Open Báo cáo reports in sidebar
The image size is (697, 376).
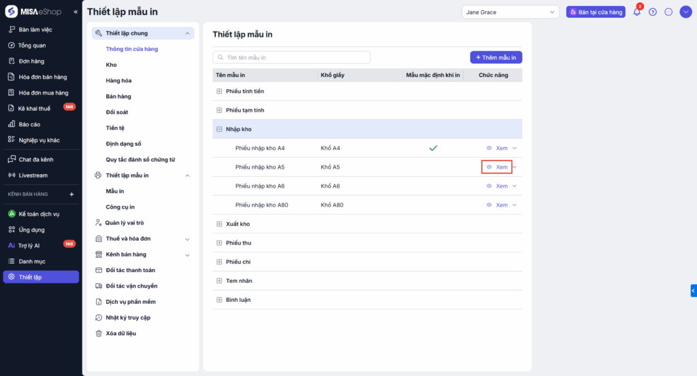tap(29, 124)
